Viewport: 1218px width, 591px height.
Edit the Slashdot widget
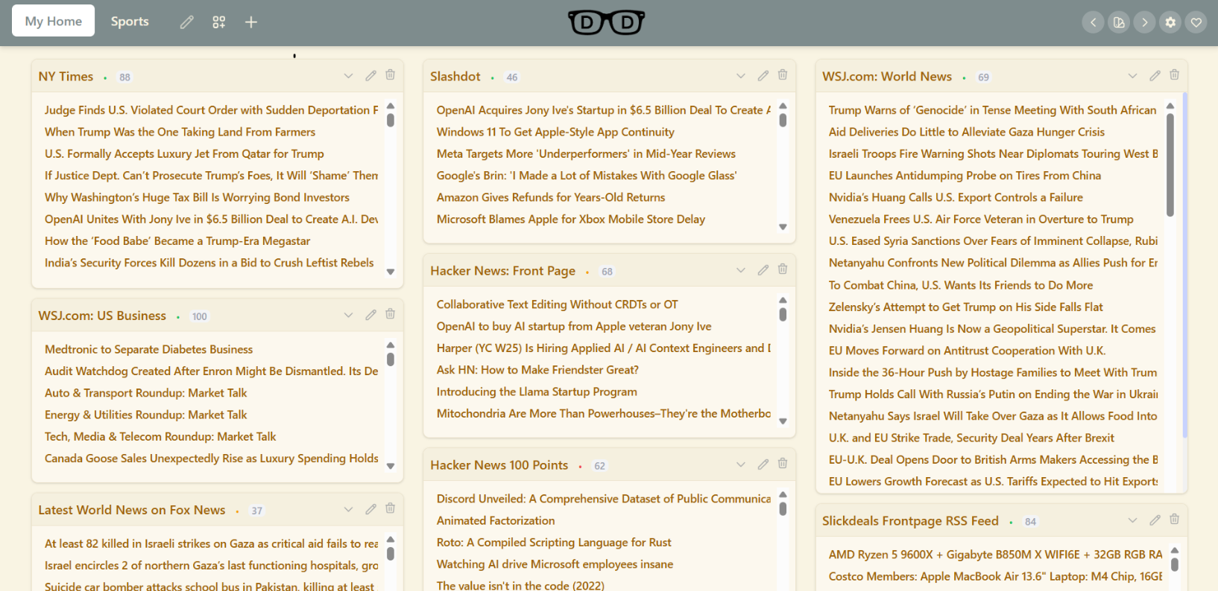point(763,76)
